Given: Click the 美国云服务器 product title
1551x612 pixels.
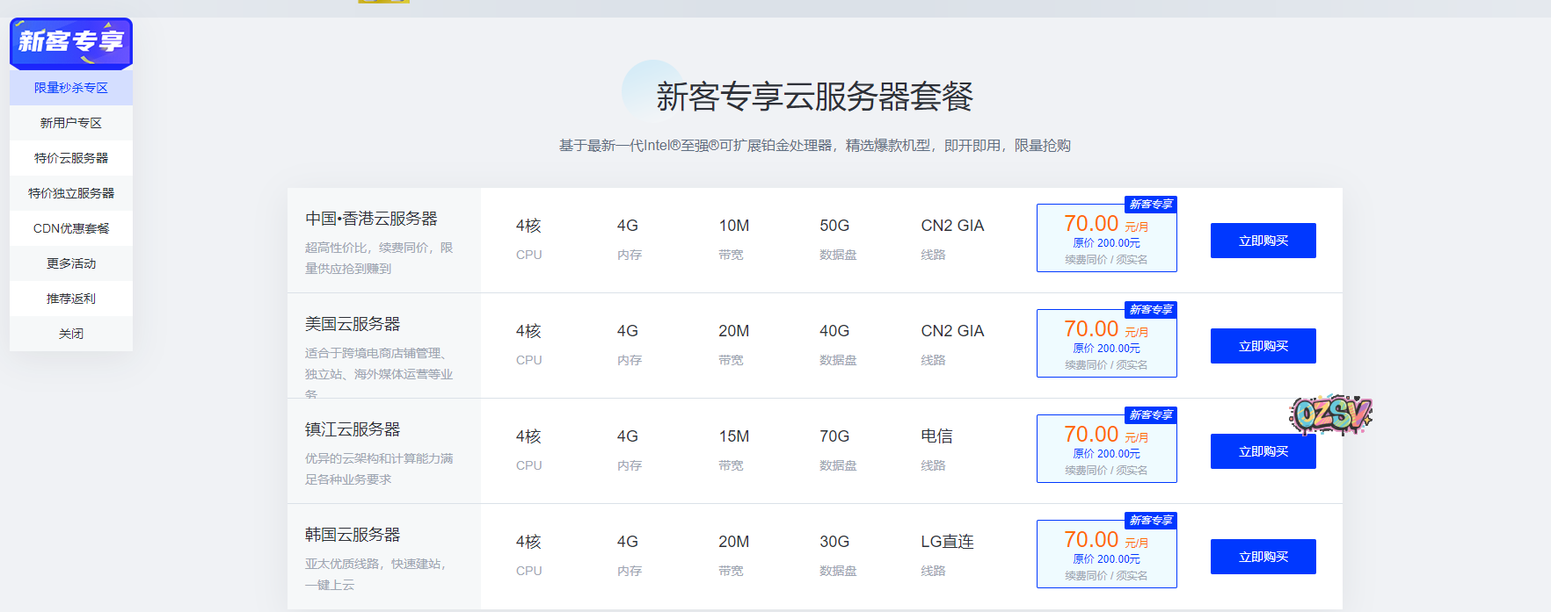Looking at the screenshot, I should 353,324.
